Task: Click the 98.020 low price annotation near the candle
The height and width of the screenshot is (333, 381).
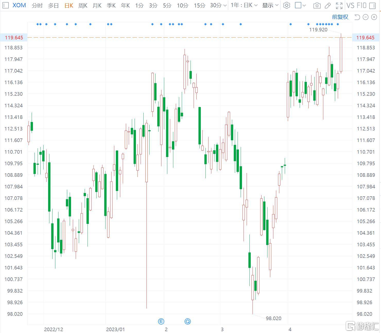Action: [273, 318]
